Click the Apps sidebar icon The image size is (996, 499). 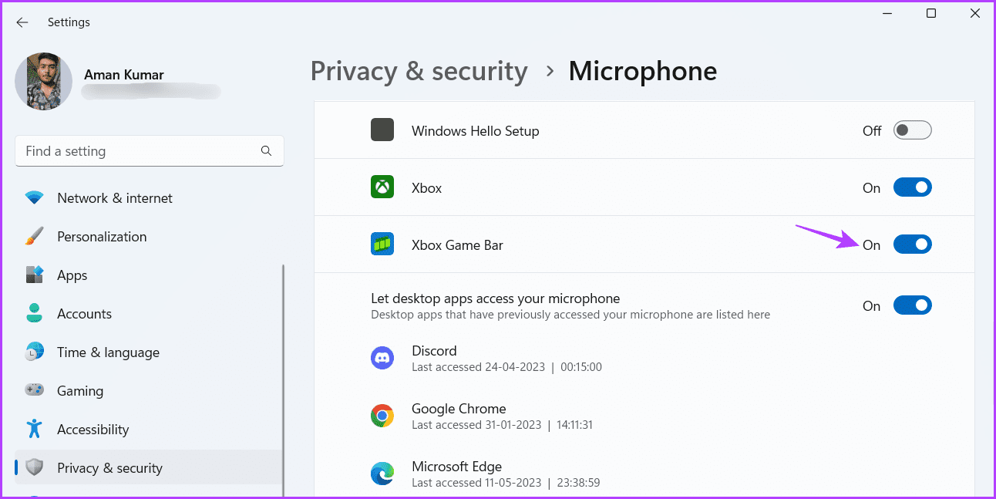pos(35,275)
